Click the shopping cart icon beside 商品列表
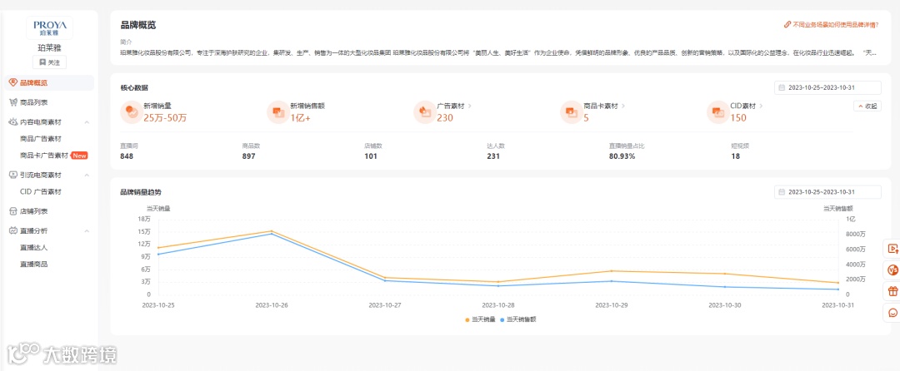900x371 pixels. click(x=13, y=102)
